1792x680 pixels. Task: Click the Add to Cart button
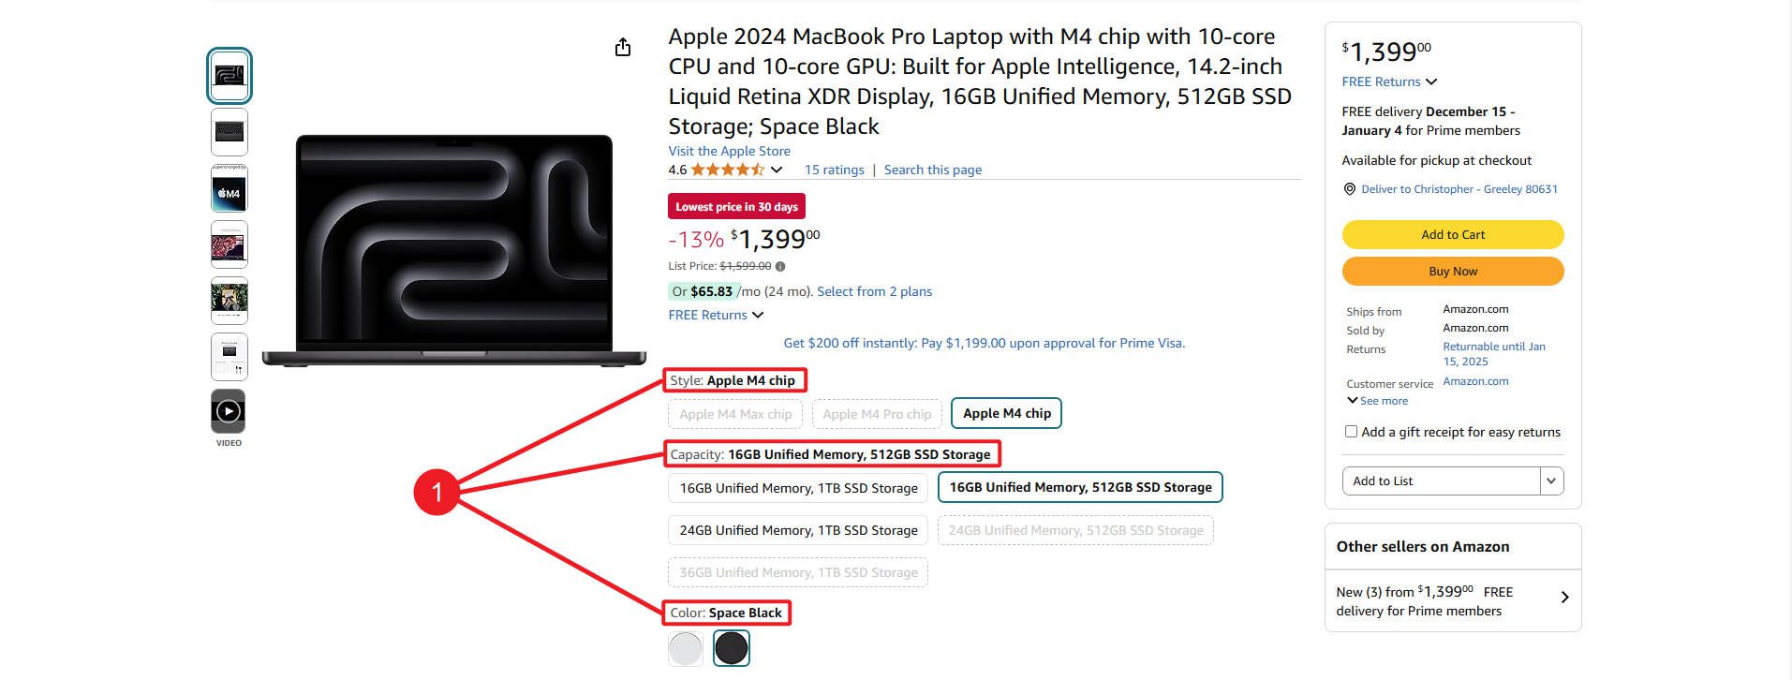click(1452, 234)
